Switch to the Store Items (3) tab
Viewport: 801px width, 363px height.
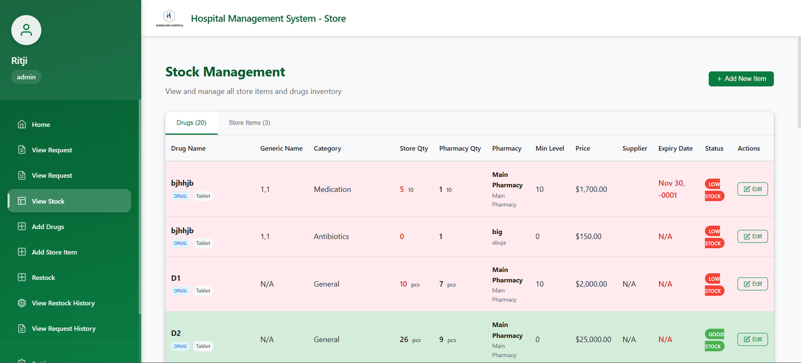249,122
